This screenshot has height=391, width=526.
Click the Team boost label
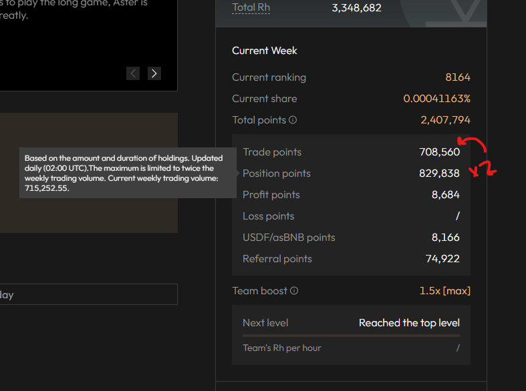click(259, 291)
